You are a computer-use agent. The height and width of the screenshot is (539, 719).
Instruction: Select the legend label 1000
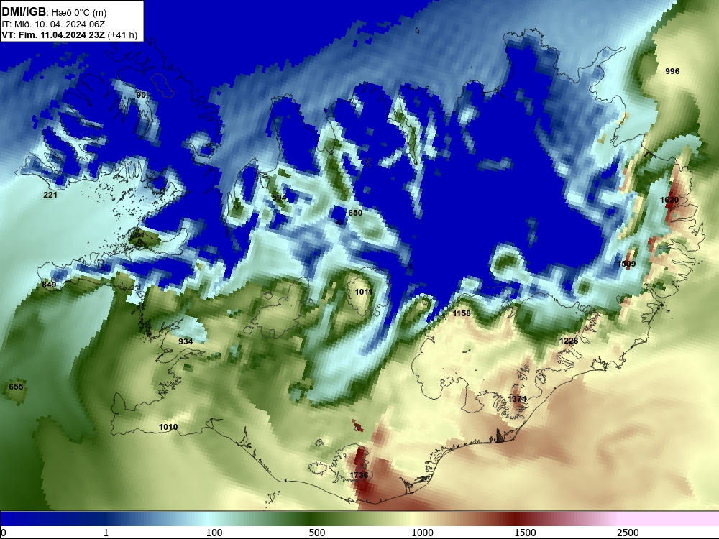coord(422,533)
